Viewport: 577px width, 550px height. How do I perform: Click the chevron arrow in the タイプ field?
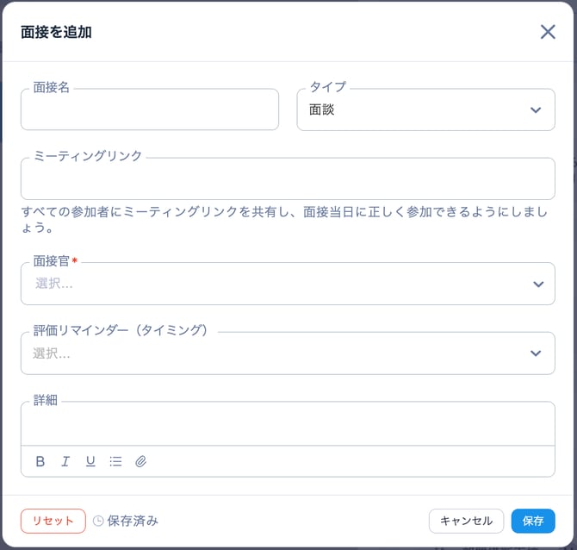[536, 110]
